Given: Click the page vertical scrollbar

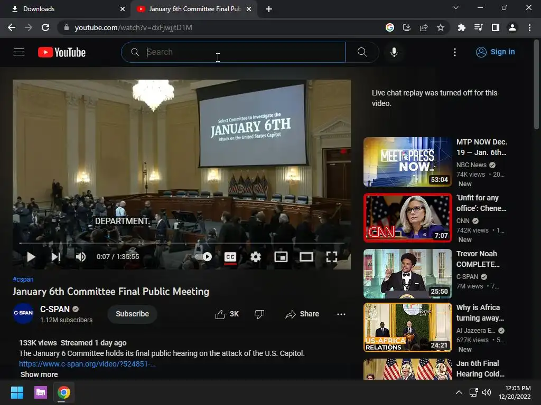Looking at the screenshot, I should pyautogui.click(x=536, y=85).
